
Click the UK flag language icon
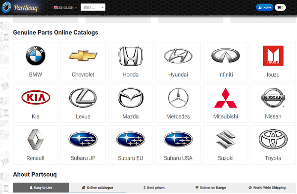pyautogui.click(x=56, y=7)
